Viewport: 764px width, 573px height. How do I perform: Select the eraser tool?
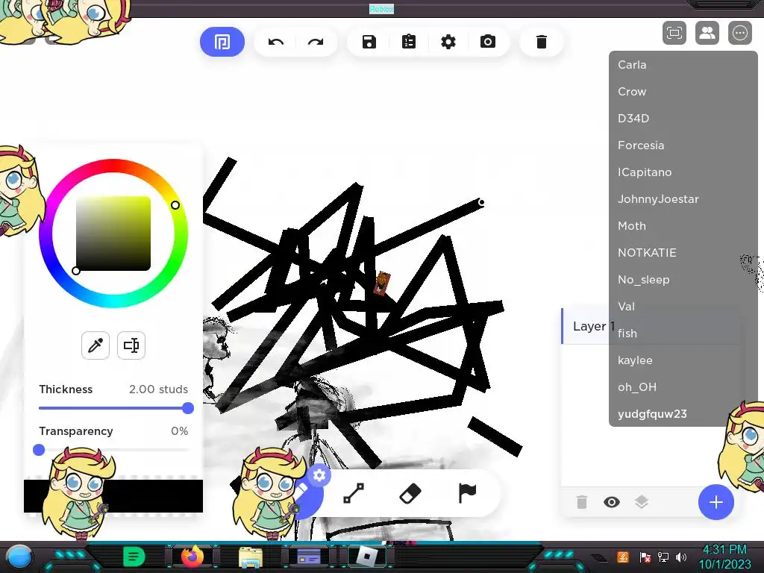click(410, 493)
